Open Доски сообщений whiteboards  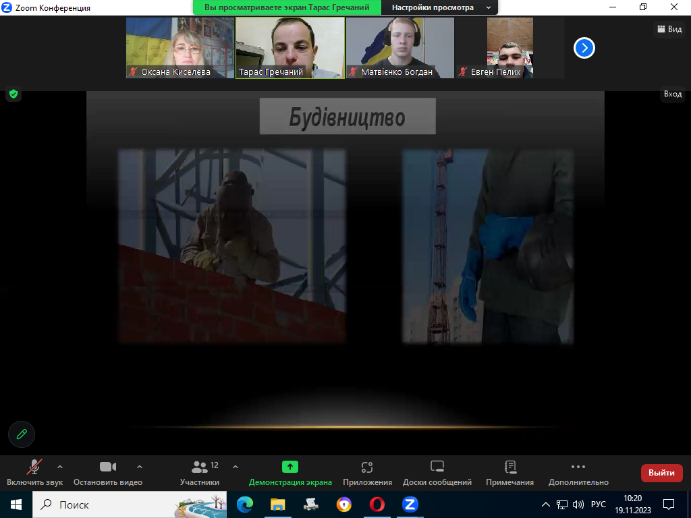[437, 473]
